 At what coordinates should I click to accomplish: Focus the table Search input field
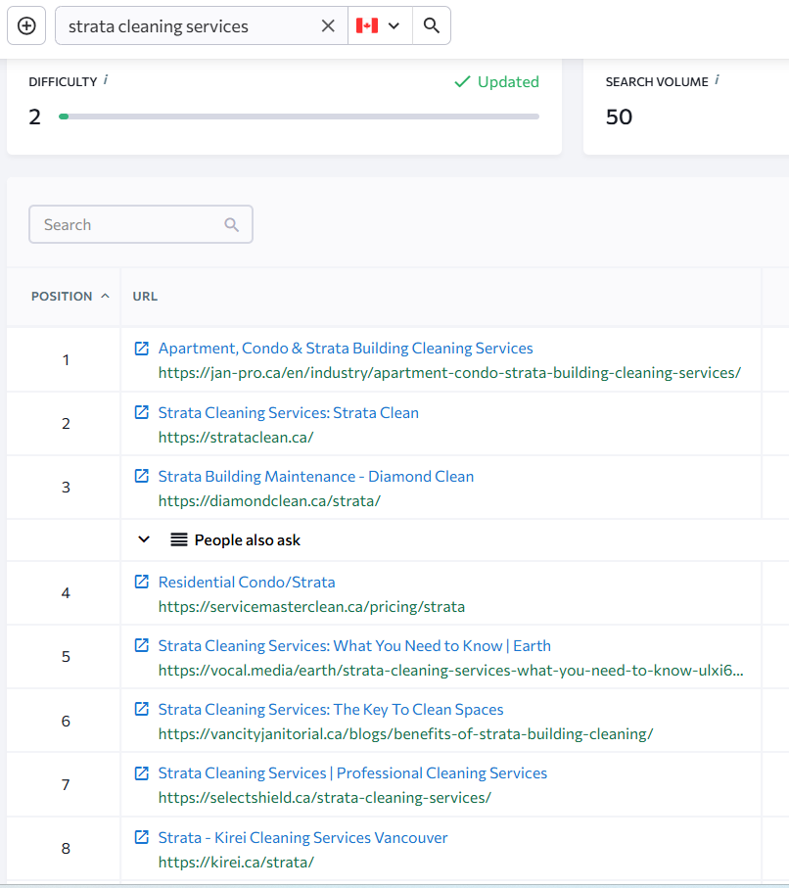point(140,225)
